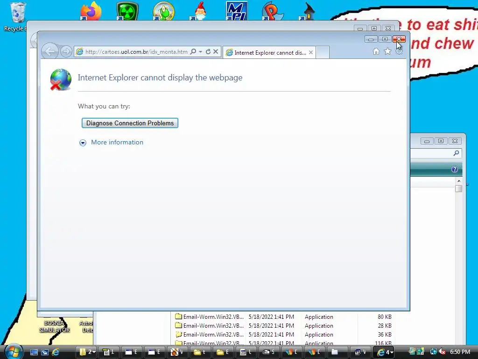Open the MPI desktop shortcut
Screen dimensions: 478x359
(x=237, y=11)
